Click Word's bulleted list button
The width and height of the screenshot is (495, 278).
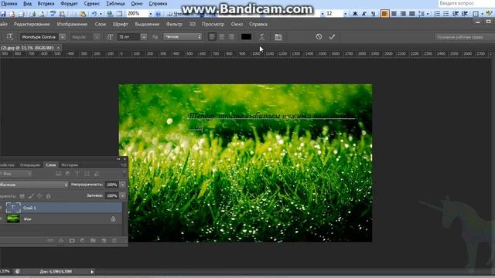(x=446, y=14)
